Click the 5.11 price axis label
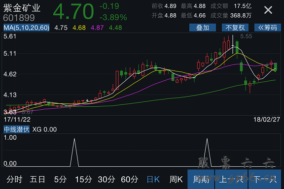The height and width of the screenshot is (189, 284). 10,54
